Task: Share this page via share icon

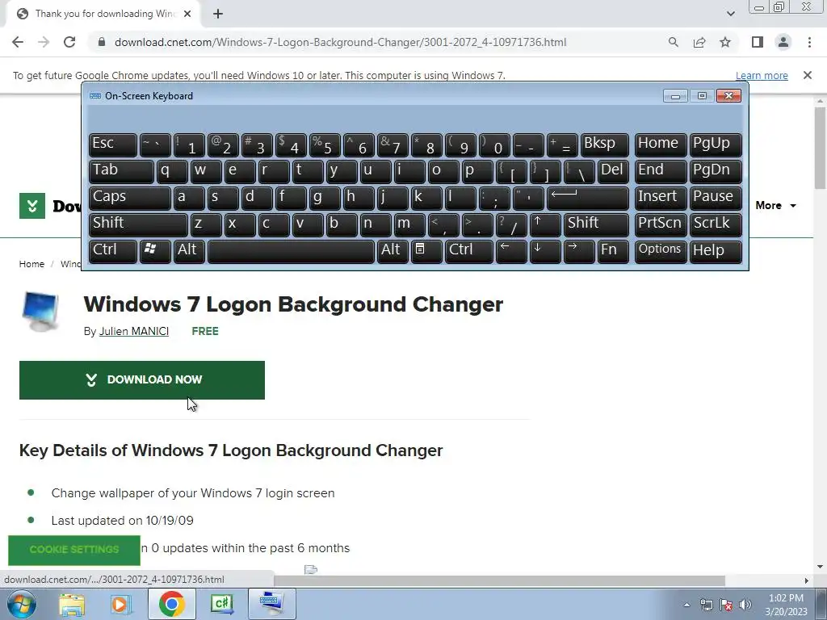Action: pyautogui.click(x=699, y=42)
